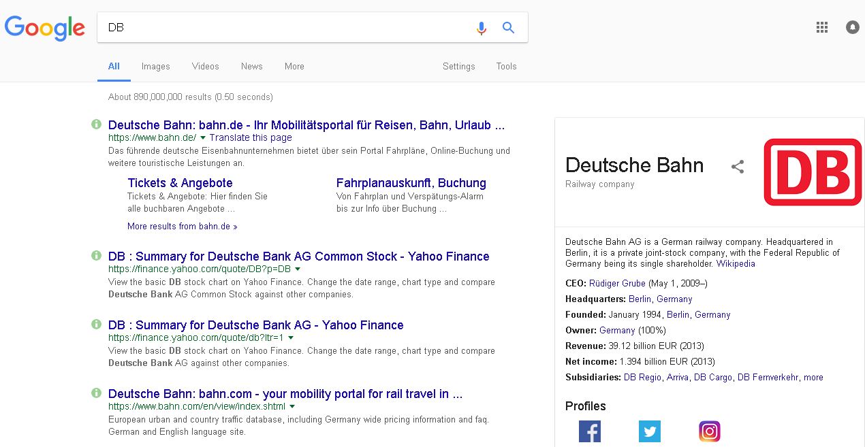Click the Germany link in the Owner row
865x447 pixels.
617,330
